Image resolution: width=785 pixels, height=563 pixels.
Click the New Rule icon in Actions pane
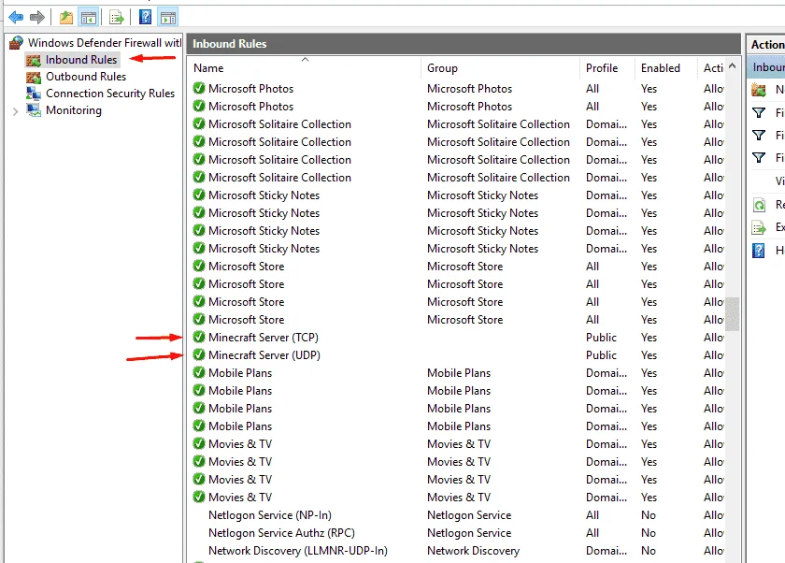[759, 90]
